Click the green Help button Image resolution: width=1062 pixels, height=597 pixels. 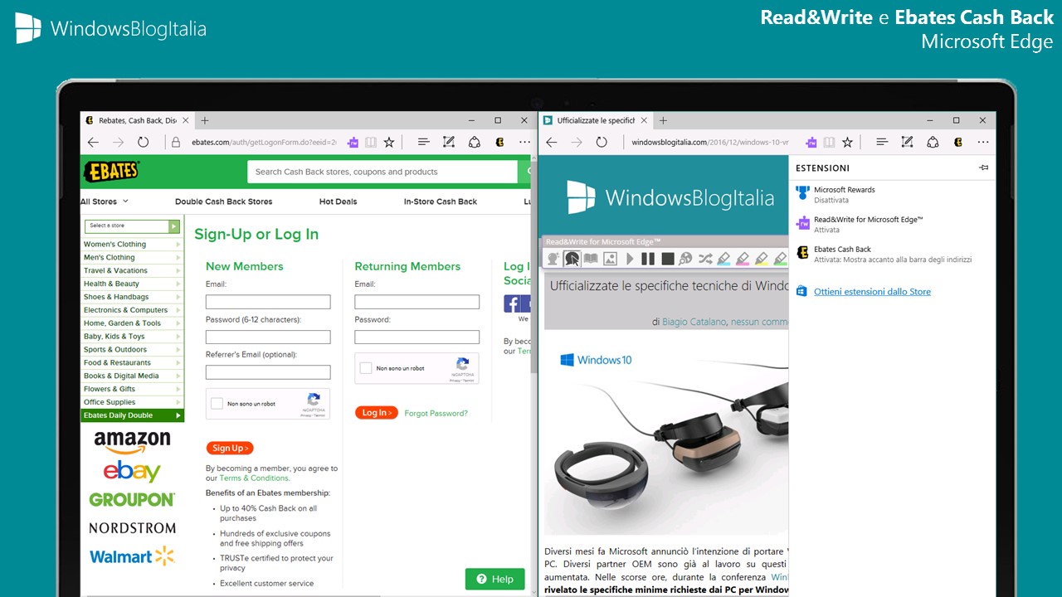point(494,579)
